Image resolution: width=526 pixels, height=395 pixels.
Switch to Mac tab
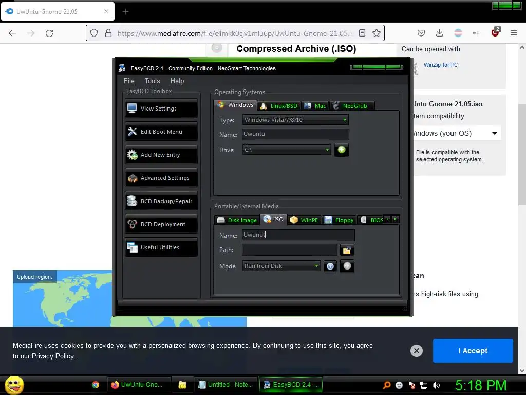(x=315, y=106)
